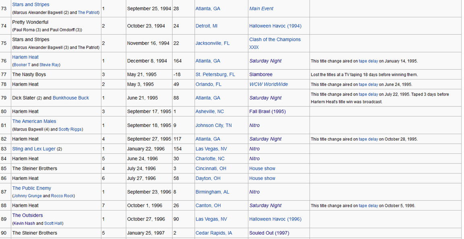Open the Dayton, OH link
This screenshot has width=464, height=239.
(208, 178)
